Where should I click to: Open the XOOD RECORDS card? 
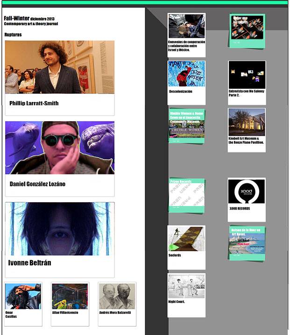coord(247,199)
